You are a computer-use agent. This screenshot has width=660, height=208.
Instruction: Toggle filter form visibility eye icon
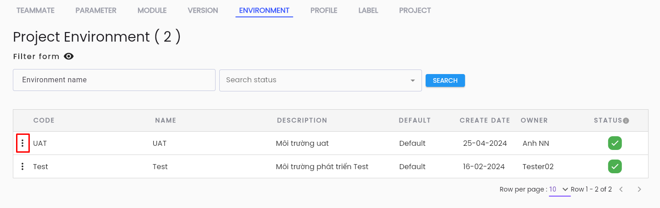[x=69, y=56]
